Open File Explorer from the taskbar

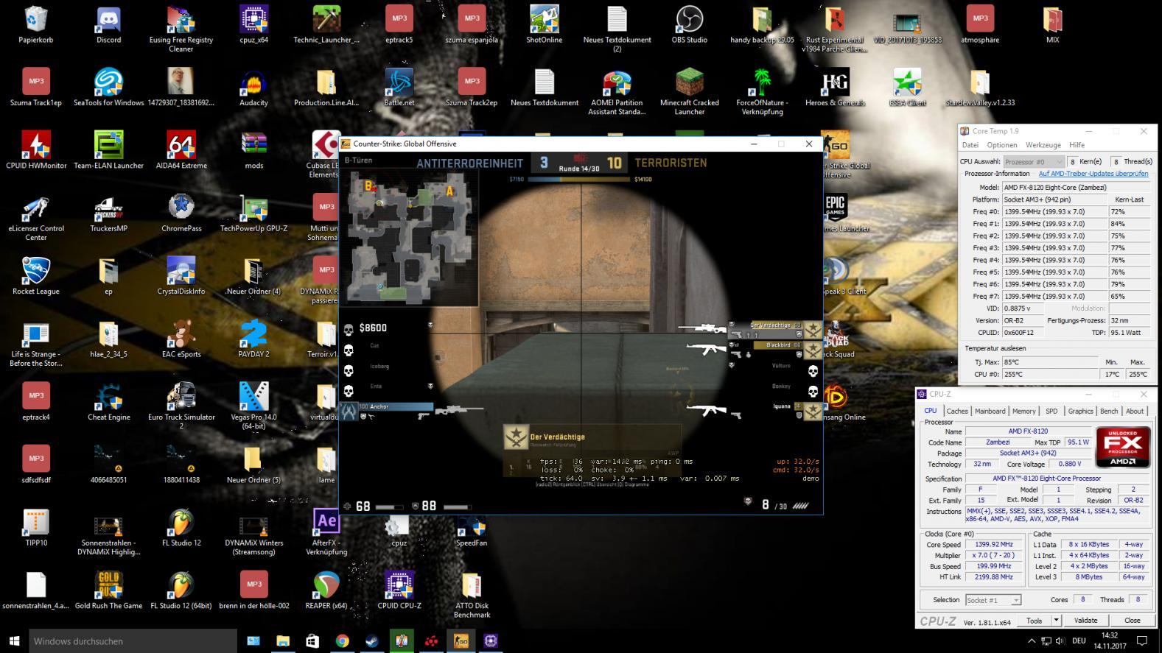[x=283, y=640]
